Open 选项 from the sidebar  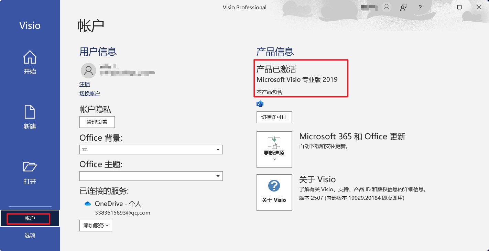pyautogui.click(x=30, y=236)
